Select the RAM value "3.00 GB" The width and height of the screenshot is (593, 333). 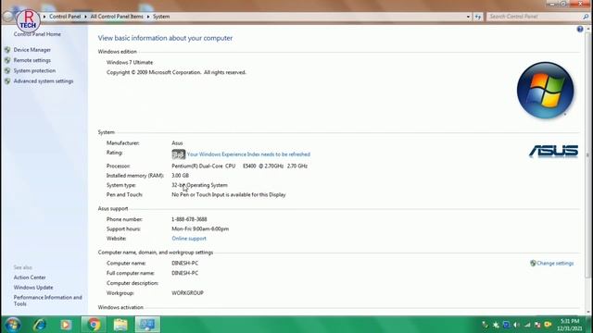click(x=180, y=176)
